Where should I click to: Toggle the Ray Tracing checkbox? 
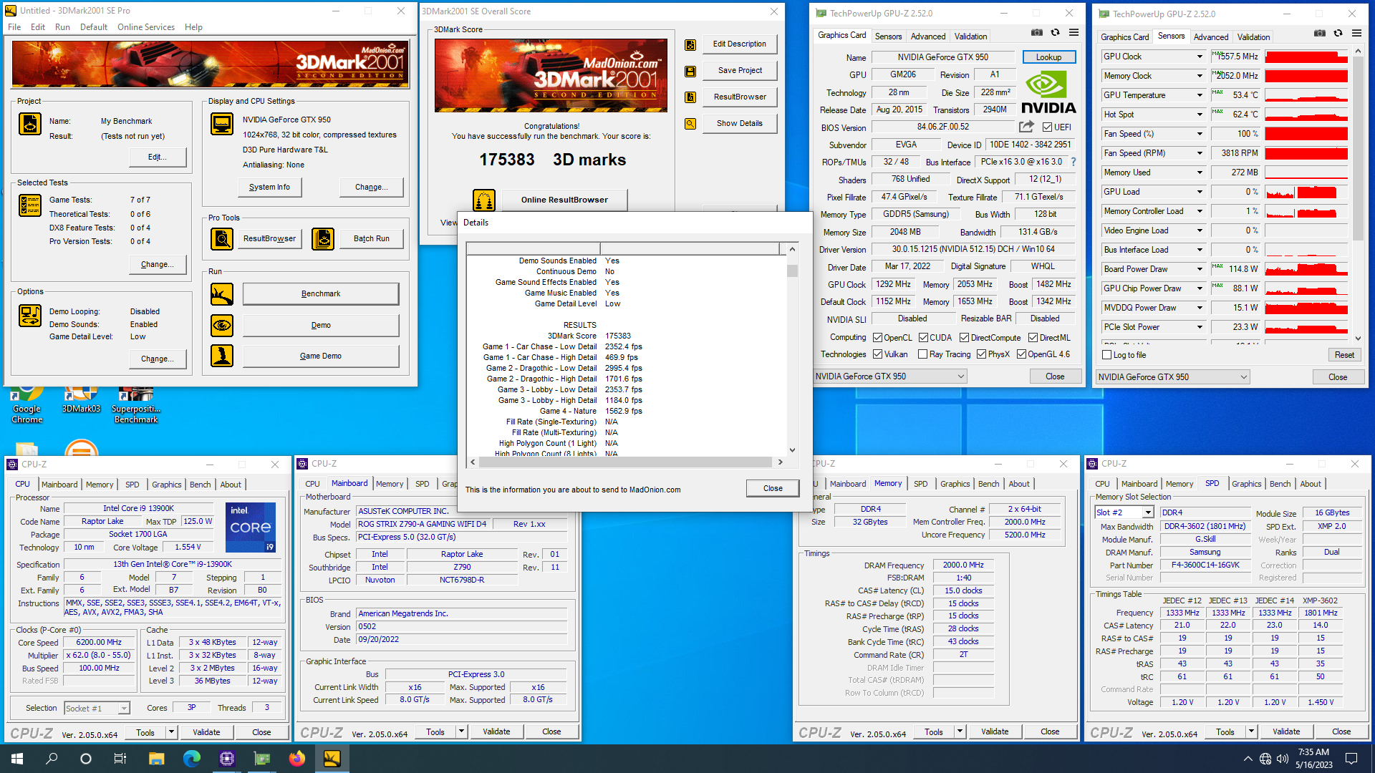coord(923,354)
